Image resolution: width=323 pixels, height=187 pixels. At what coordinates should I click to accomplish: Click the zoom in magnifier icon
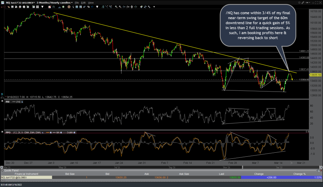click(116, 7)
